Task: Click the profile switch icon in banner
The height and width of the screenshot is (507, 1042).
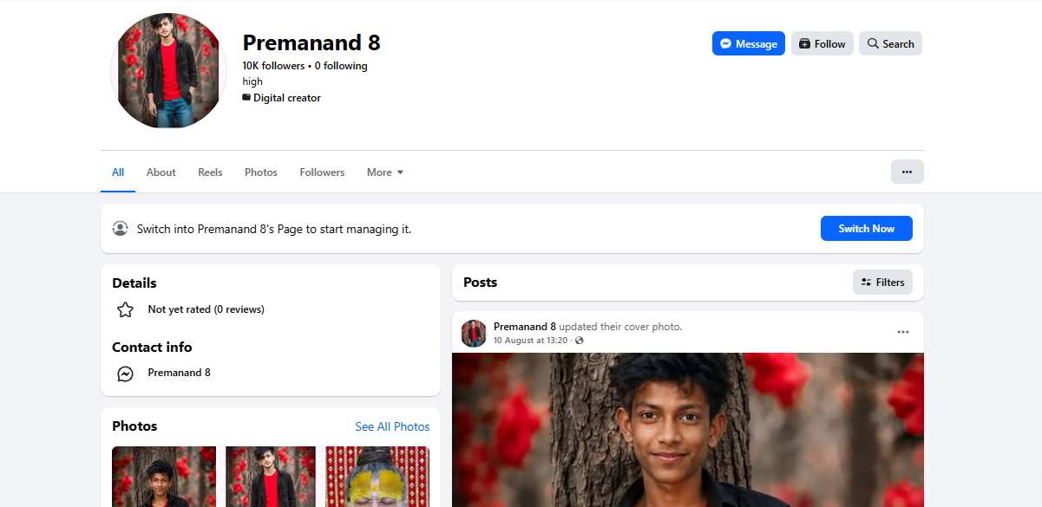Action: (120, 229)
